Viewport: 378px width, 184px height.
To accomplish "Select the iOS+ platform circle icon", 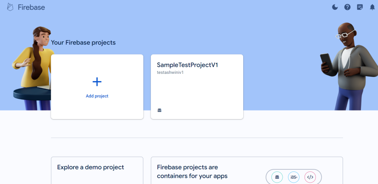I will point(294,177).
